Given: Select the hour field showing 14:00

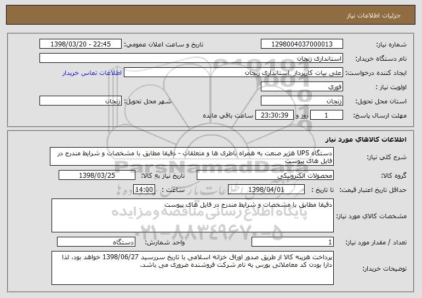Looking at the screenshot, I should pos(144,190).
